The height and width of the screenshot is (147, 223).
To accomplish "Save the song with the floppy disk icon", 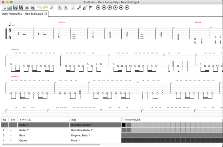I will coord(15,7).
